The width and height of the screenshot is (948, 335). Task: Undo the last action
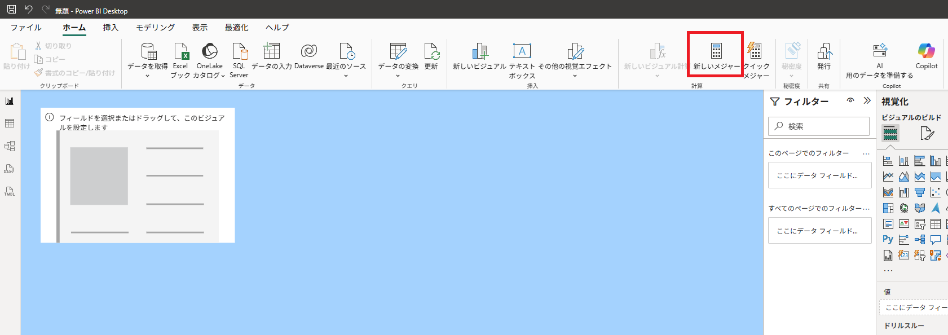pyautogui.click(x=29, y=10)
